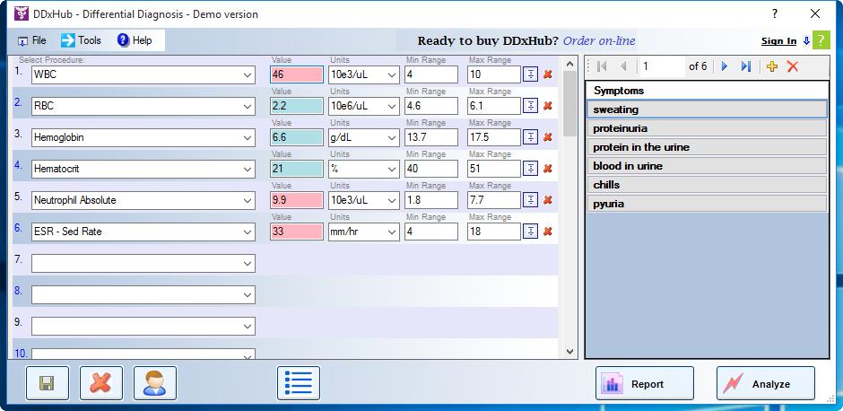Select the chills symptom
This screenshot has width=843, height=411.
click(x=707, y=185)
